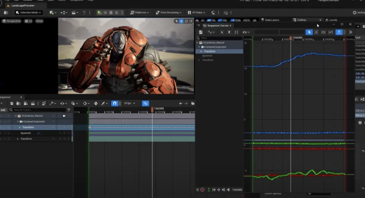The height and width of the screenshot is (198, 365).
Task: Open the Blueprints dropdown in main toolbar
Action: (x=64, y=13)
